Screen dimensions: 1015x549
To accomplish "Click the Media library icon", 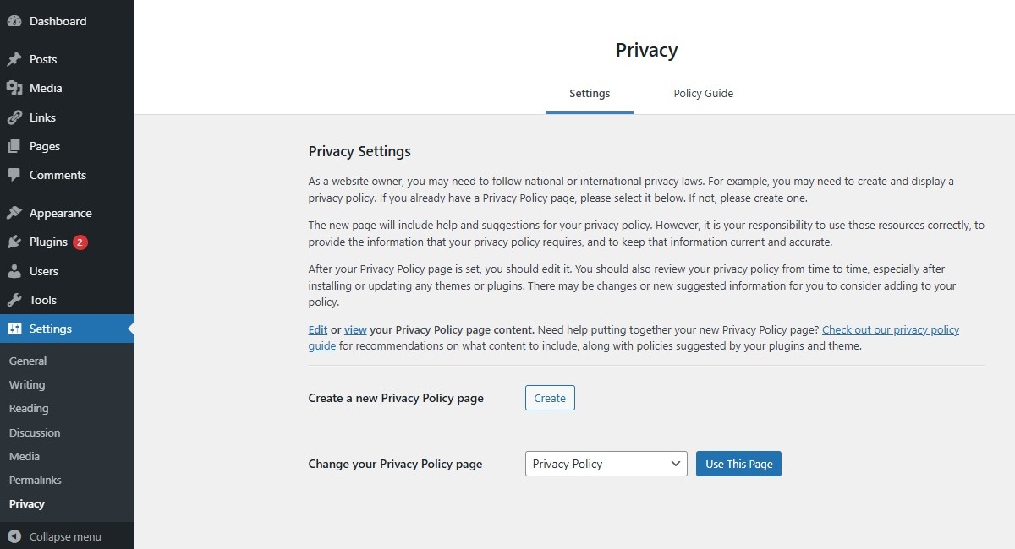I will pyautogui.click(x=14, y=88).
